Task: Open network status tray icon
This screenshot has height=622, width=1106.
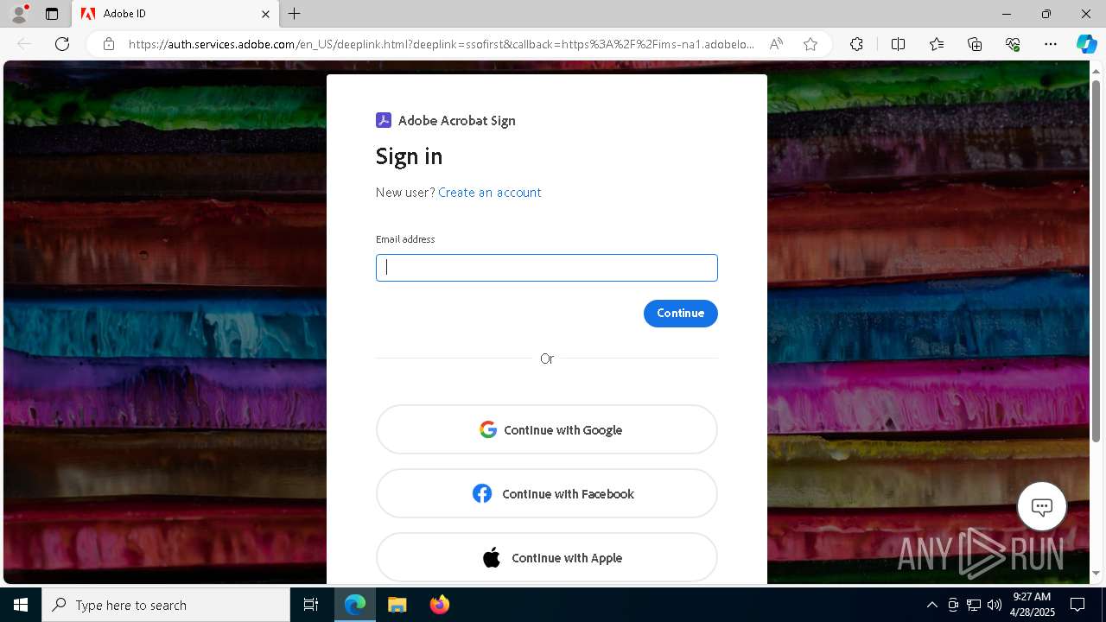Action: click(x=974, y=605)
